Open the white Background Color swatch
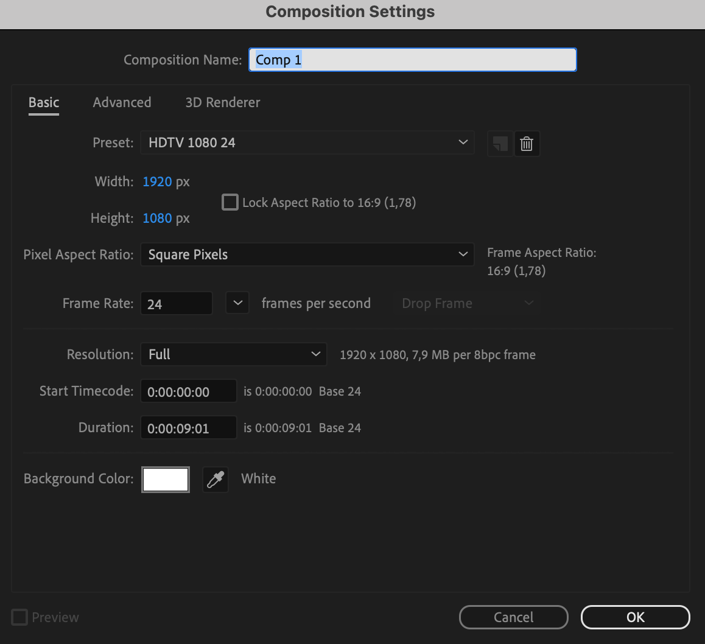 [x=166, y=480]
